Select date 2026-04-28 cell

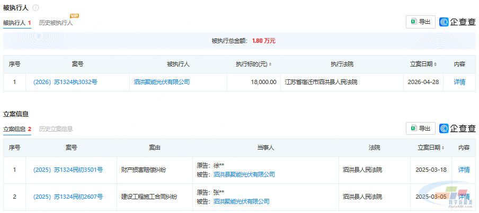point(423,82)
